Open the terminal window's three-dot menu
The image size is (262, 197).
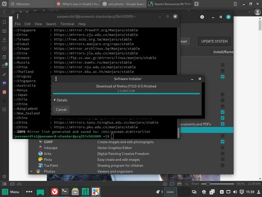pos(18,16)
